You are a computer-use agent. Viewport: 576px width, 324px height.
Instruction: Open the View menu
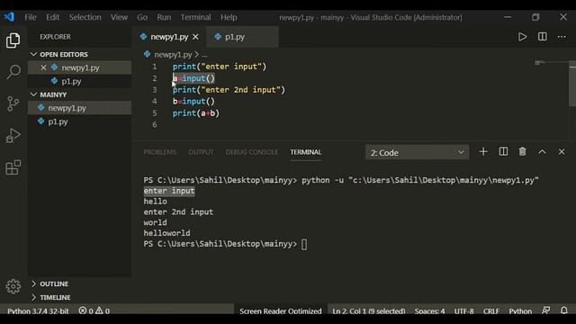click(119, 17)
